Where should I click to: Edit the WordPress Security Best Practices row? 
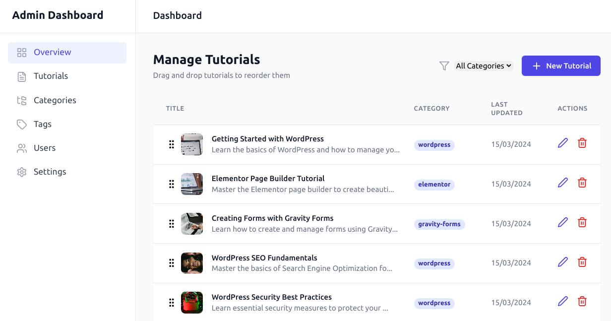click(x=562, y=301)
